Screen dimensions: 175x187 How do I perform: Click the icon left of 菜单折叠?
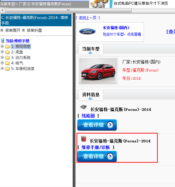pos(24,30)
